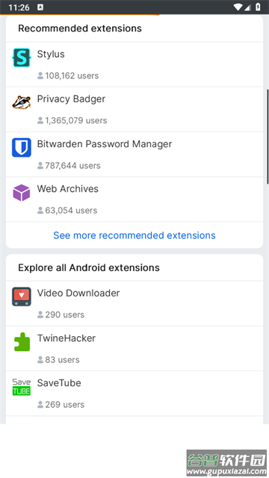This screenshot has height=478, width=269.
Task: Tap the Explore all Android extensions heading
Action: (89, 267)
